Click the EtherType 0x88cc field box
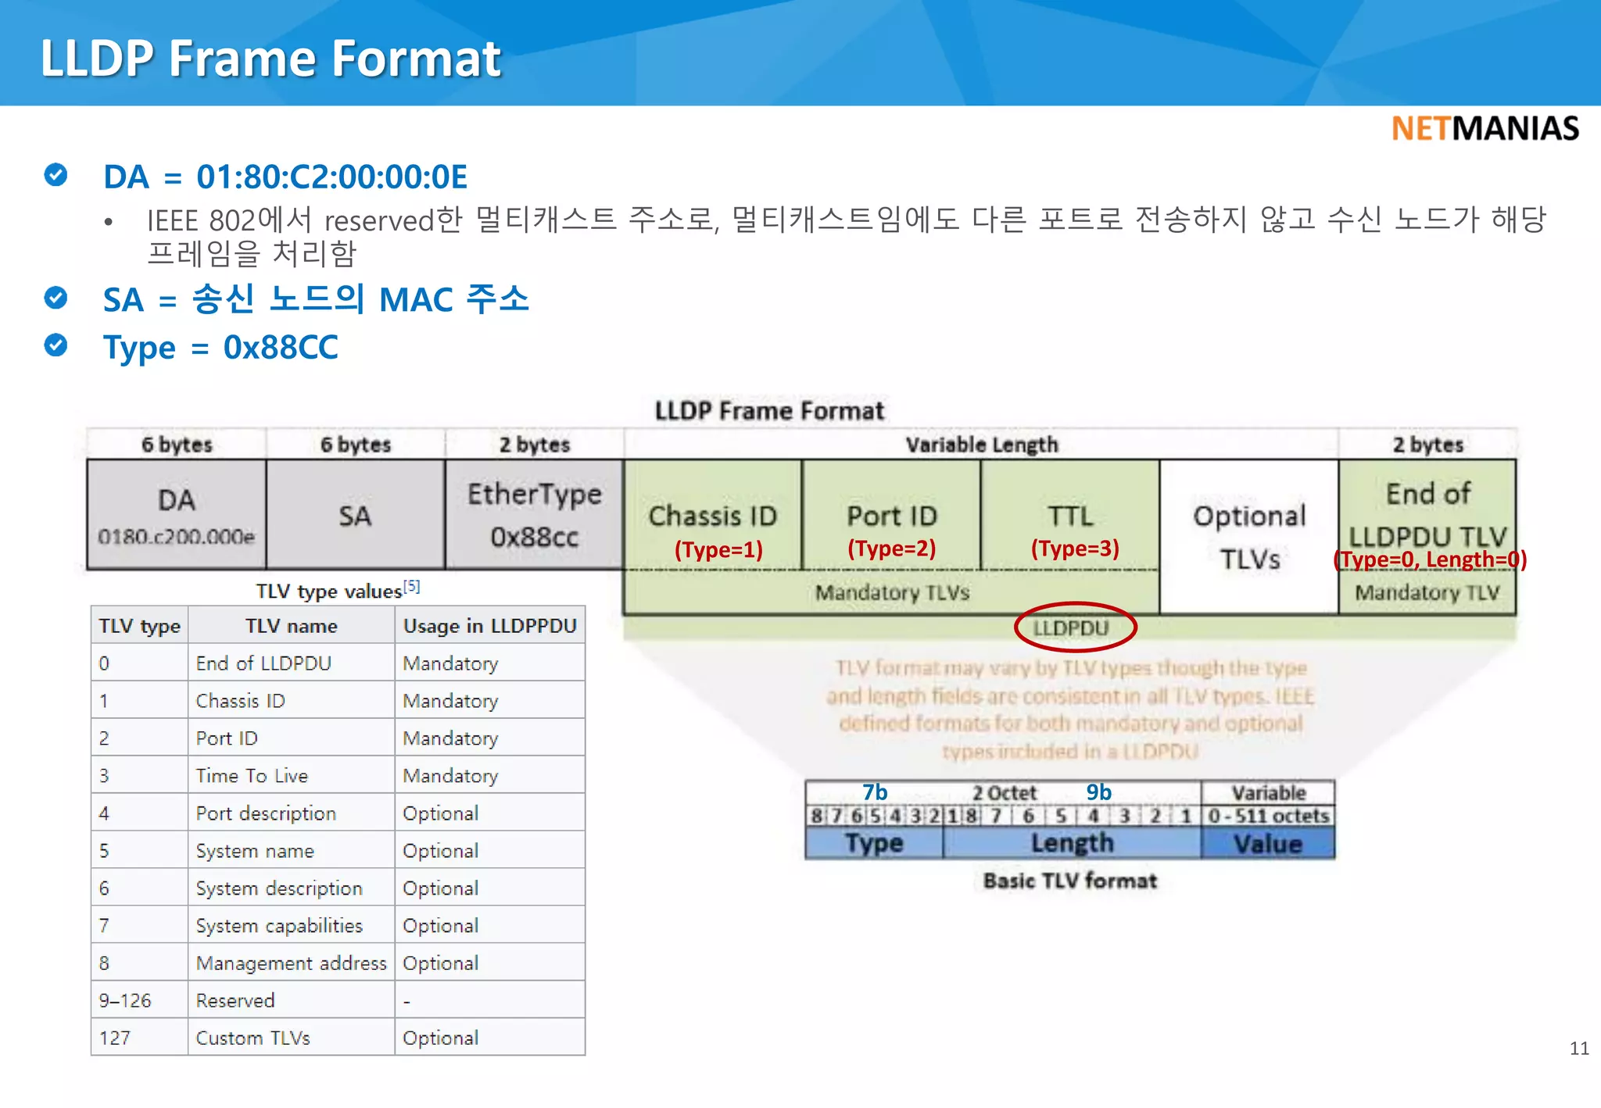 tap(535, 514)
